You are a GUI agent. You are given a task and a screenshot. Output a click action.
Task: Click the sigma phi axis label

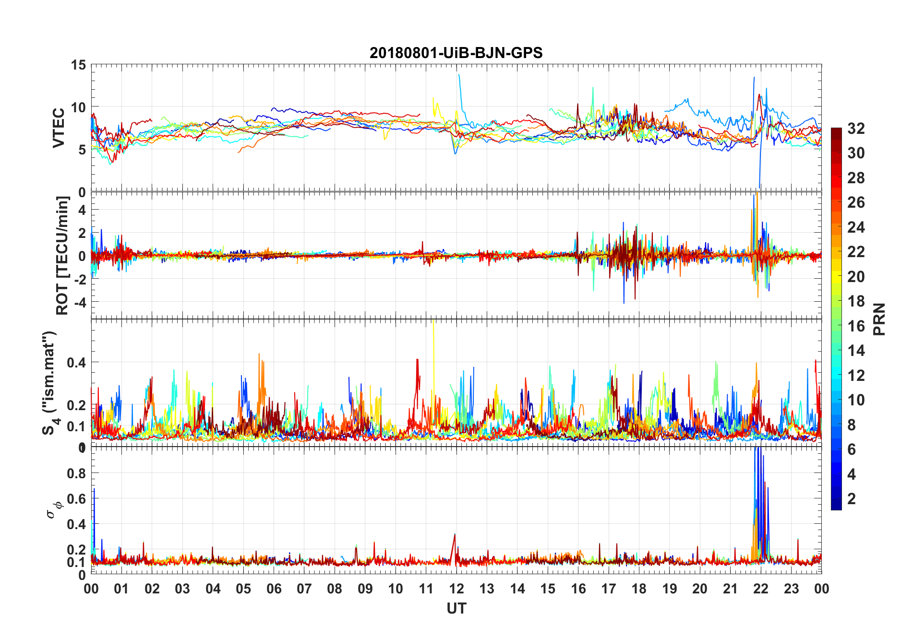tap(54, 510)
